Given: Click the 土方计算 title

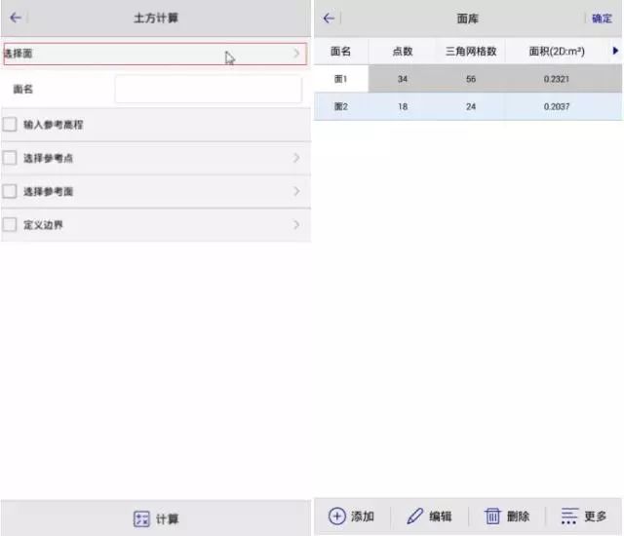Looking at the screenshot, I should 156,18.
